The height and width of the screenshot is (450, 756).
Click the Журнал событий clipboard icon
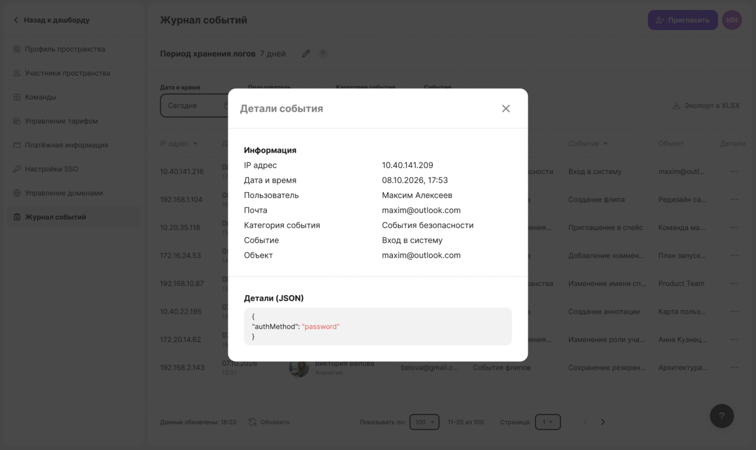[17, 217]
